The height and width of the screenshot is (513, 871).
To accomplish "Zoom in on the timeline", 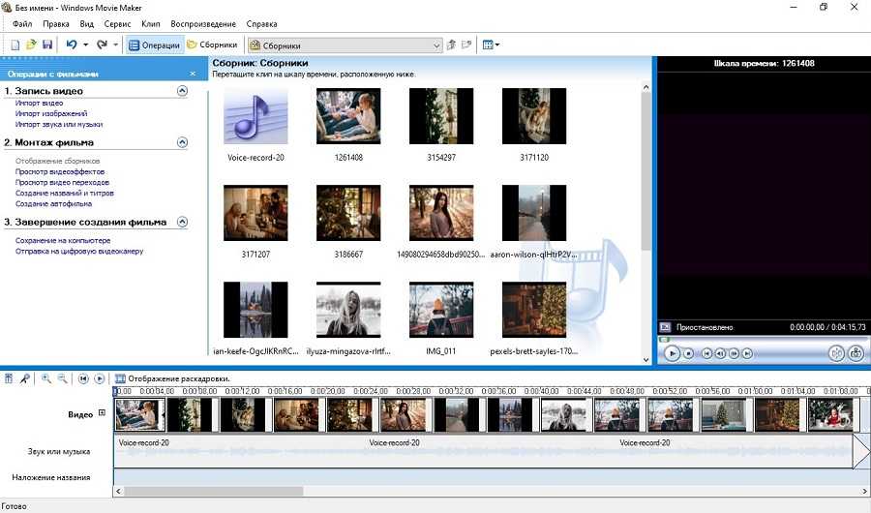I will [45, 378].
